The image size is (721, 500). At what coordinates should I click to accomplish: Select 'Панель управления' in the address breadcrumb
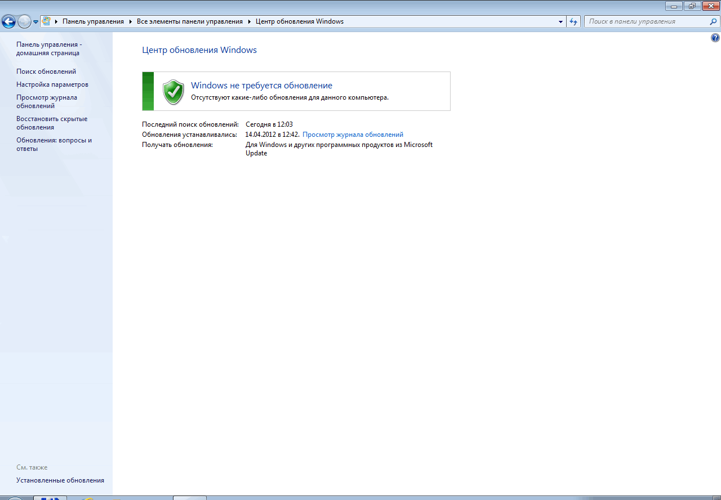point(93,21)
